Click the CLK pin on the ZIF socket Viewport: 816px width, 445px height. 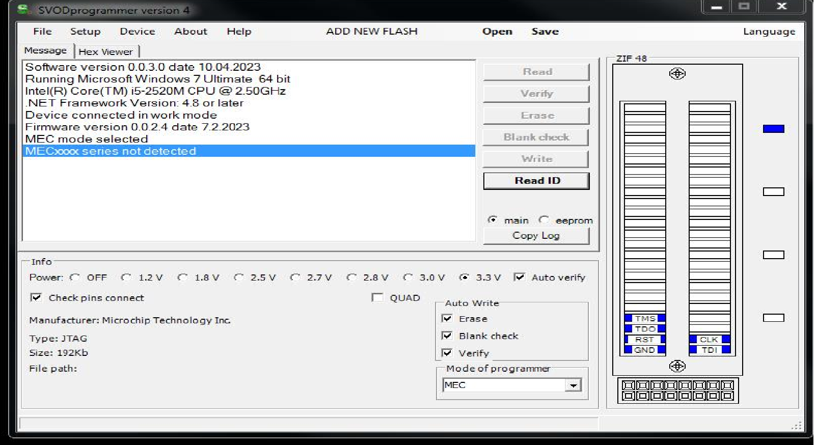tap(710, 340)
